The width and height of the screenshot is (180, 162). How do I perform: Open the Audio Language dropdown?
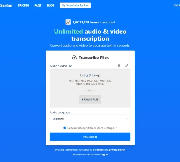90,119
